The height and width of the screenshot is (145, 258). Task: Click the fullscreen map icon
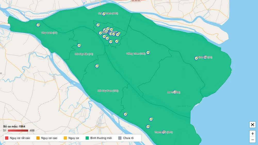coord(252,125)
